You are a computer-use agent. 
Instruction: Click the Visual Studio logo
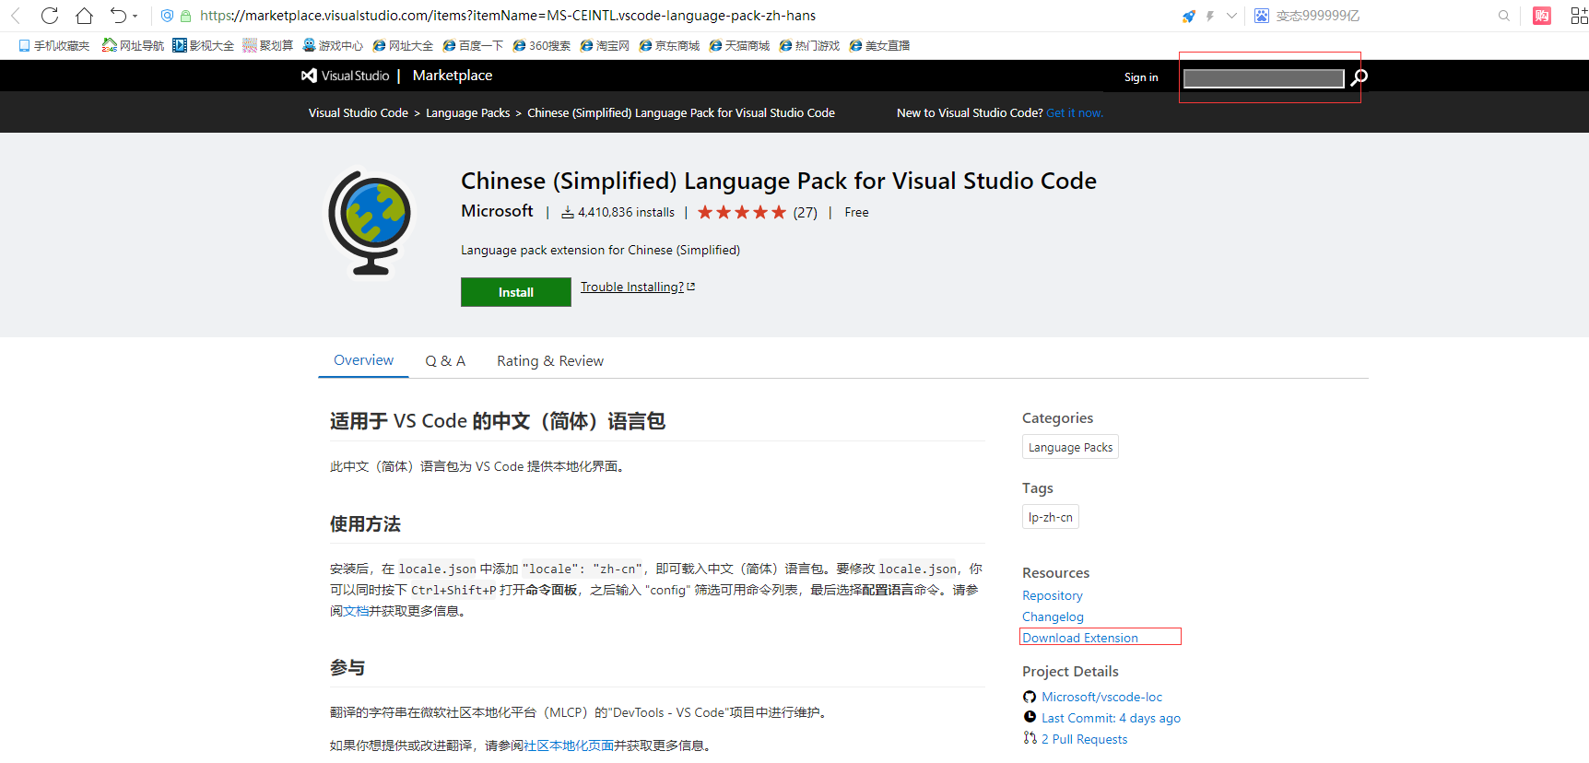pos(346,76)
